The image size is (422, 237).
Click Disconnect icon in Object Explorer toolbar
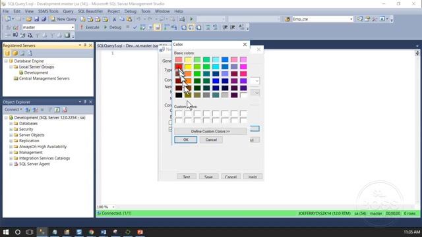click(x=35, y=110)
